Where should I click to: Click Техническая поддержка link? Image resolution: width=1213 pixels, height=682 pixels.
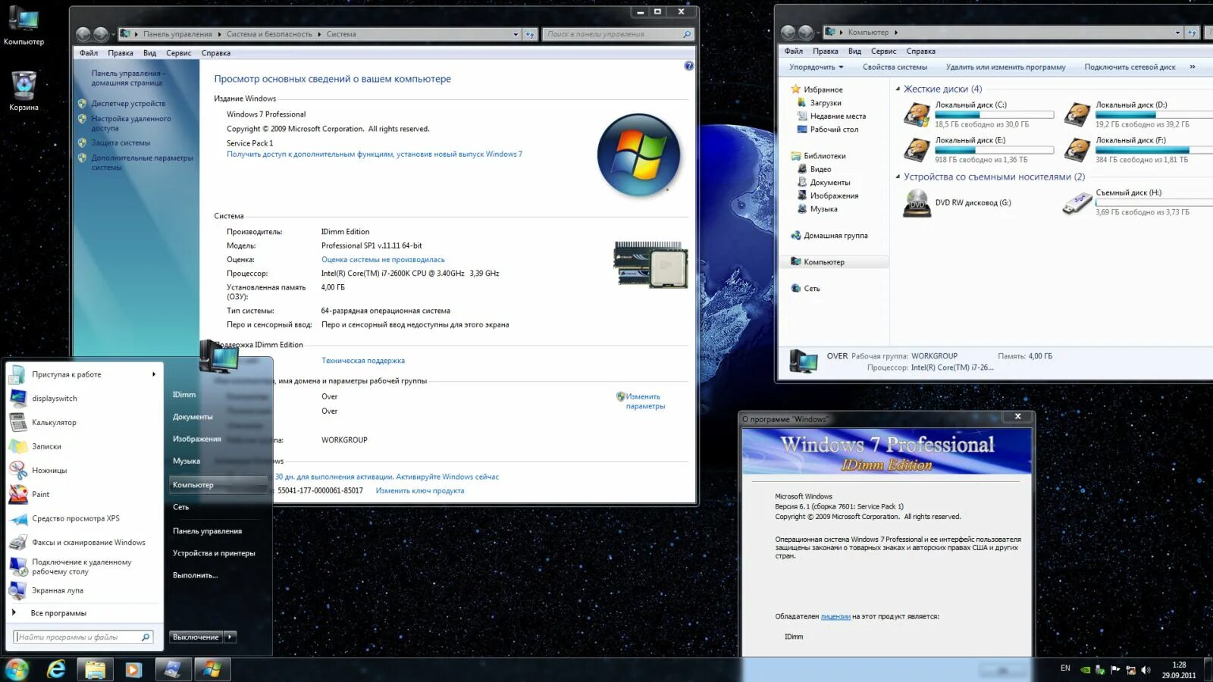(363, 361)
